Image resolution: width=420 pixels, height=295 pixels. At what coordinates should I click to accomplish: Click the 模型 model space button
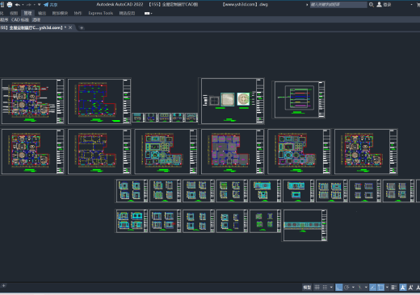[307, 288]
